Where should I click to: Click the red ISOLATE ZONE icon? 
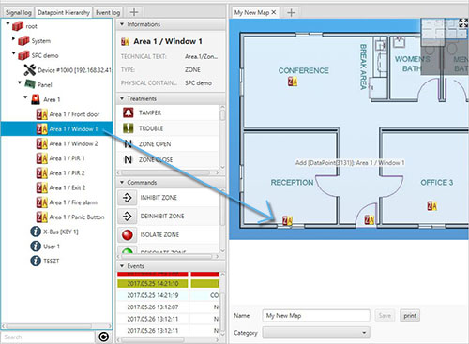[x=128, y=234]
